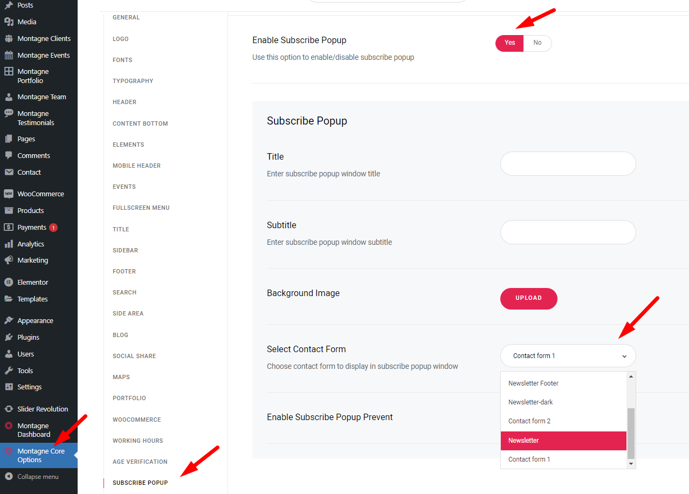Image resolution: width=689 pixels, height=494 pixels.
Task: Click the Upload background image button
Action: pos(529,298)
